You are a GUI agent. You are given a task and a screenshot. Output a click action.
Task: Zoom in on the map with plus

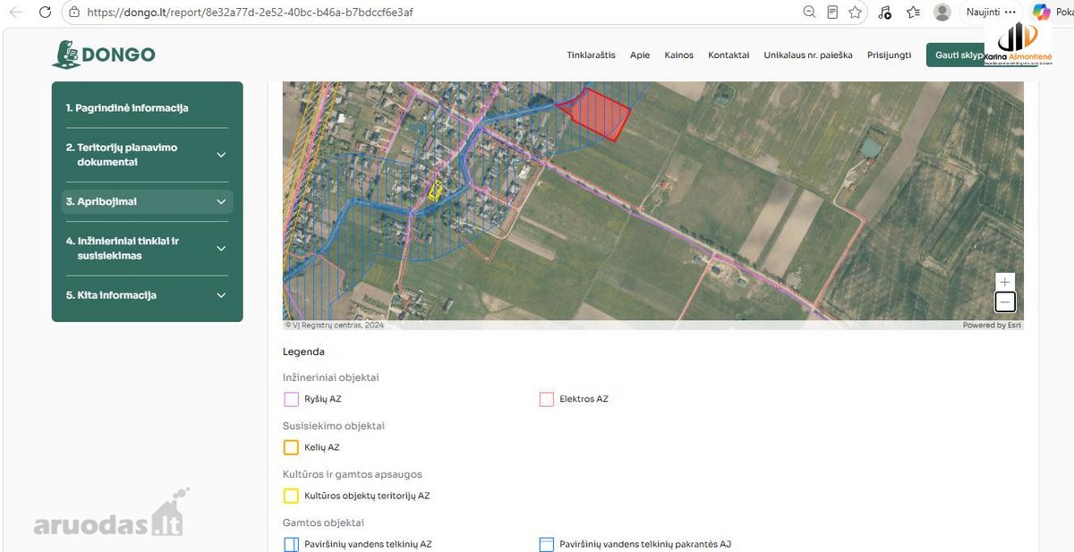coord(1005,282)
